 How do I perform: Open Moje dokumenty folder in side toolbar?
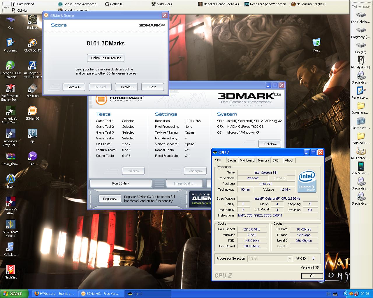tap(361, 139)
